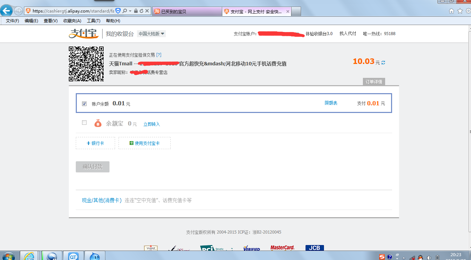Add a 银行卡 payment method
This screenshot has height=260, width=471.
[x=95, y=143]
